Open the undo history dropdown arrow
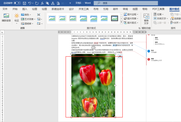The width and height of the screenshot is (181, 122). pos(33,3)
